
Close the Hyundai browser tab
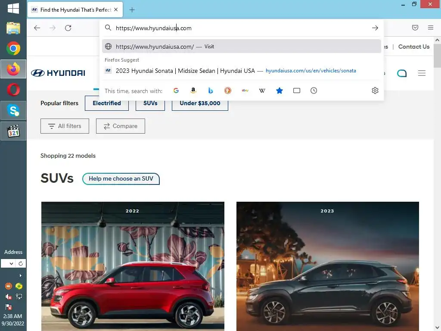(116, 9)
